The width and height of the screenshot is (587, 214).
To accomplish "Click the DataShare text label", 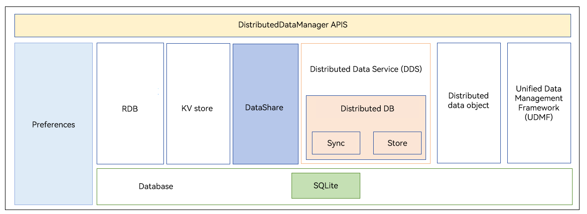I will pyautogui.click(x=264, y=107).
